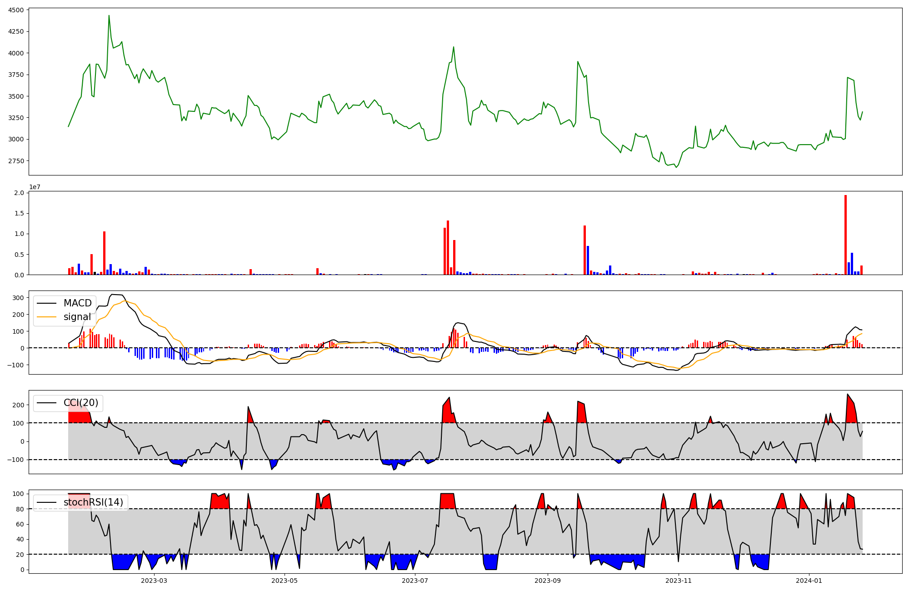Click the 4500 price axis tick label

(16, 10)
